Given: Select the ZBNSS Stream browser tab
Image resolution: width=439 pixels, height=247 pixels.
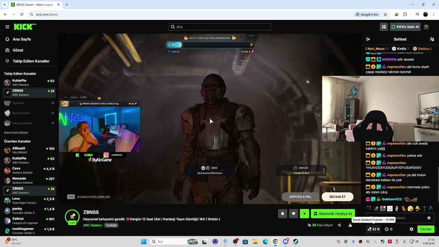Looking at the screenshot, I should click(x=35, y=5).
